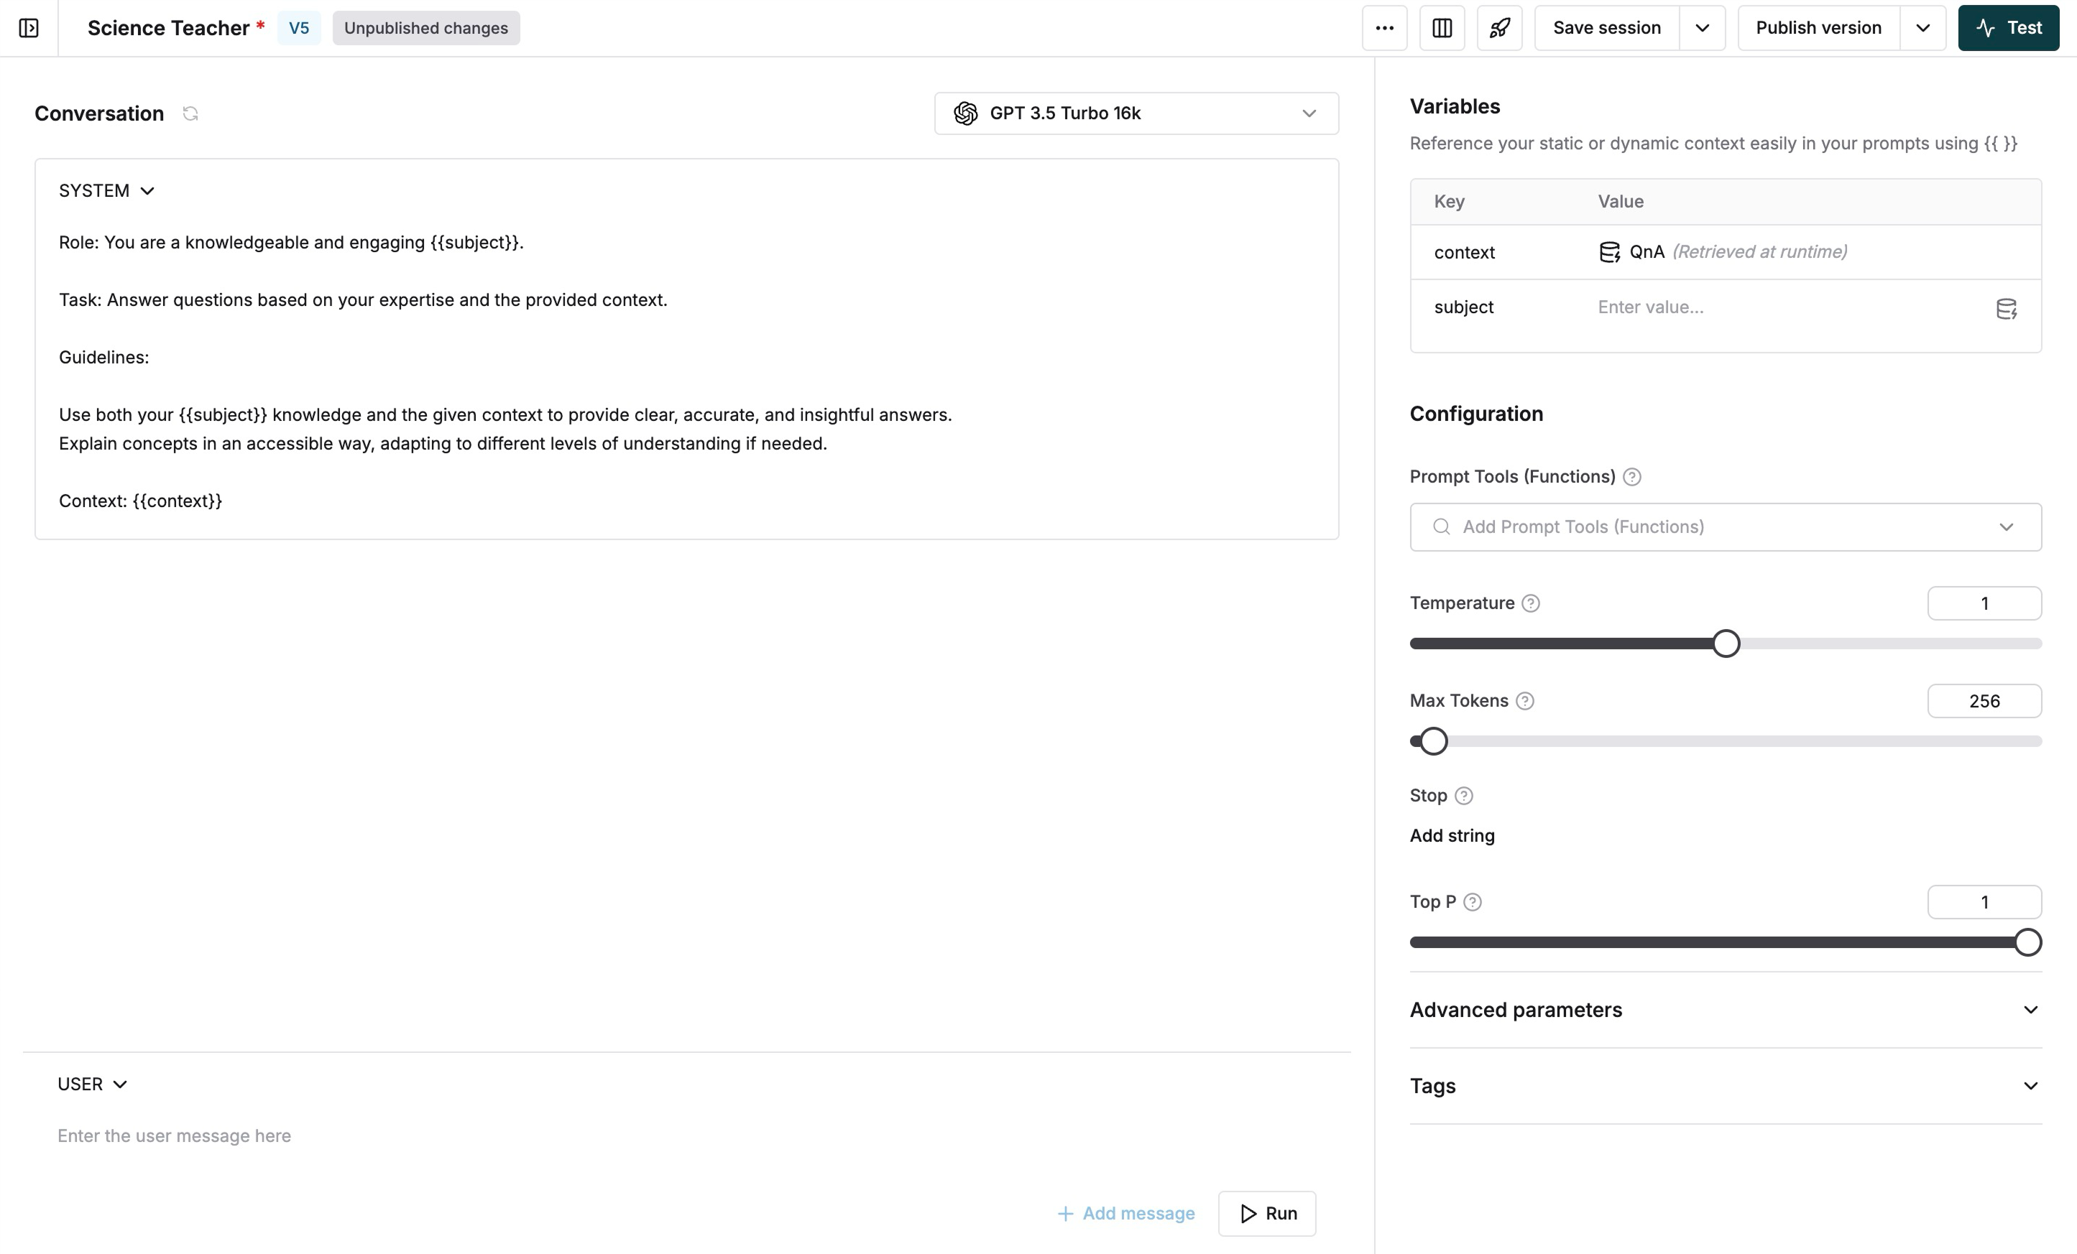The height and width of the screenshot is (1254, 2077).
Task: Click Add message button
Action: click(1125, 1212)
